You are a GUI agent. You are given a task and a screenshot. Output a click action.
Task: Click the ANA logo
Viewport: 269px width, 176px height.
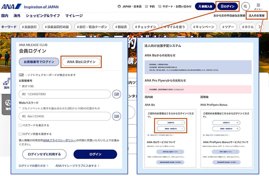[11, 6]
